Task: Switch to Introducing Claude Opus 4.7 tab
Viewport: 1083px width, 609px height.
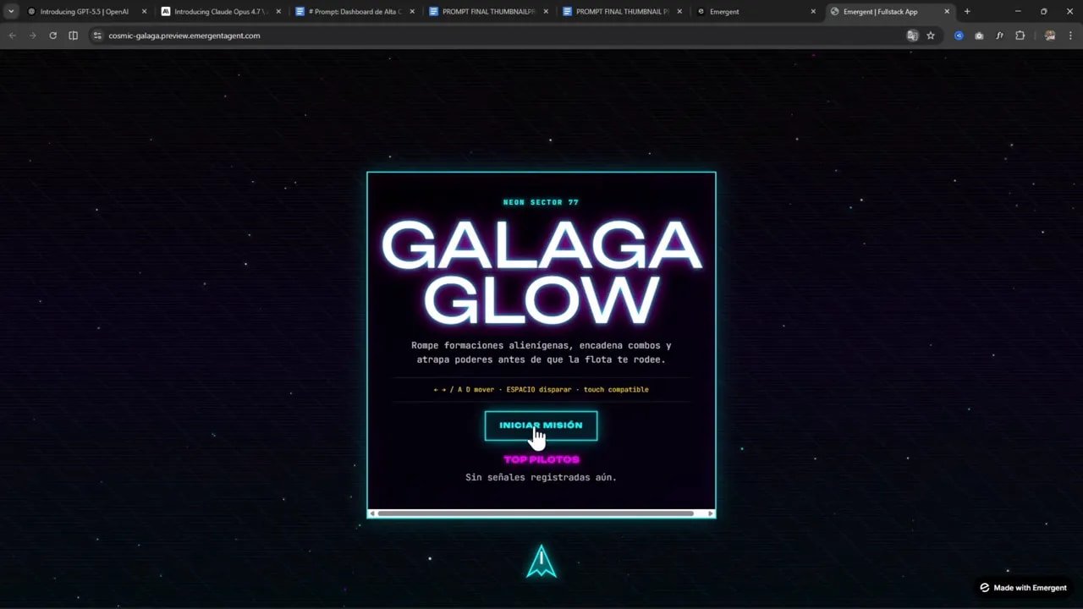Action: point(220,12)
